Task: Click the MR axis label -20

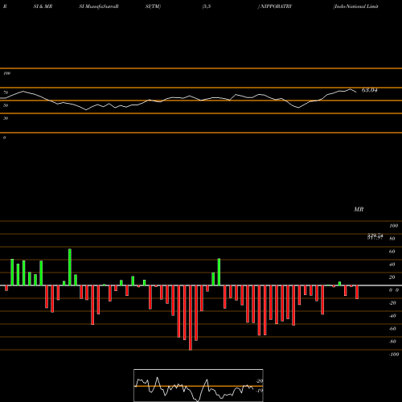Action: coord(392,303)
